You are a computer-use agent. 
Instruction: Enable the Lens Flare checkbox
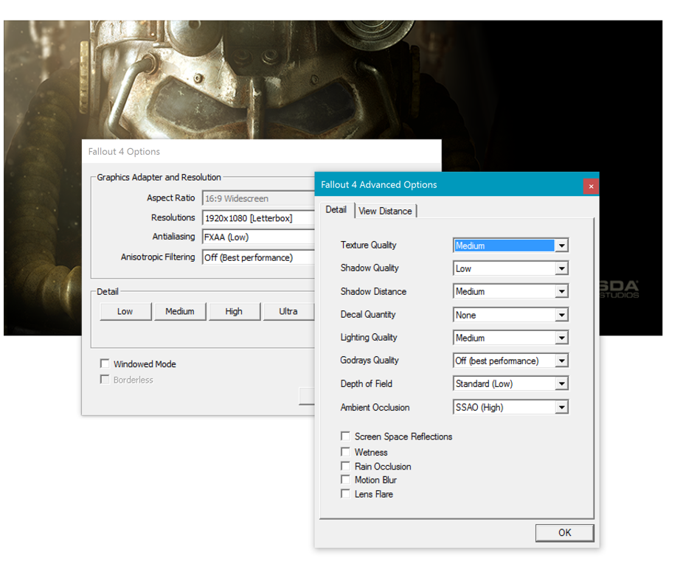click(345, 494)
